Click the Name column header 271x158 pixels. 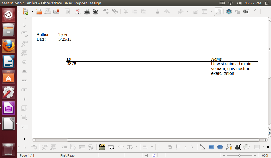pos(216,59)
